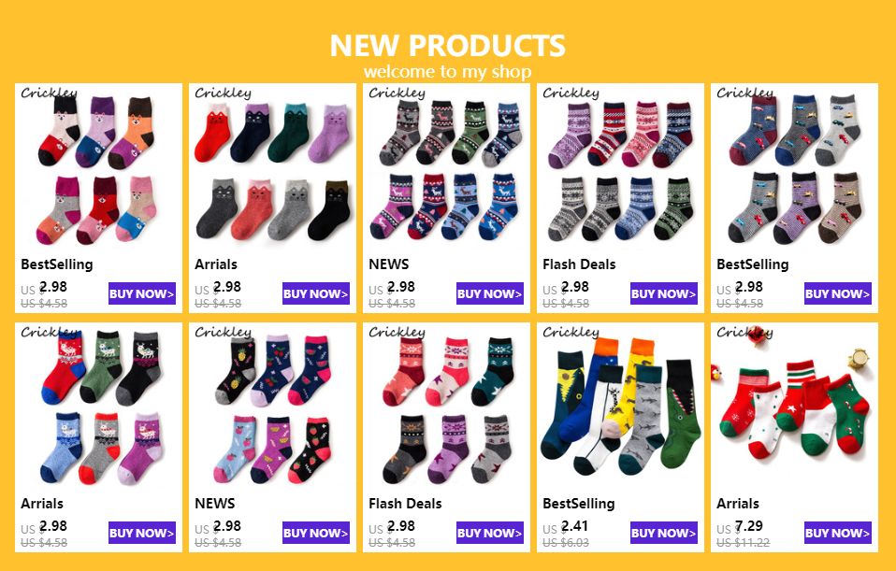The width and height of the screenshot is (896, 571).
Task: Open the shark and crocodile long socks image
Action: [x=621, y=407]
